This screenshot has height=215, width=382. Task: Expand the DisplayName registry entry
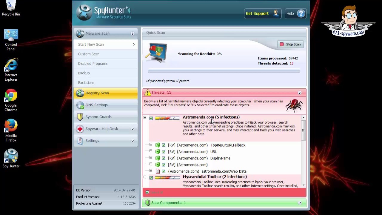[151, 158]
